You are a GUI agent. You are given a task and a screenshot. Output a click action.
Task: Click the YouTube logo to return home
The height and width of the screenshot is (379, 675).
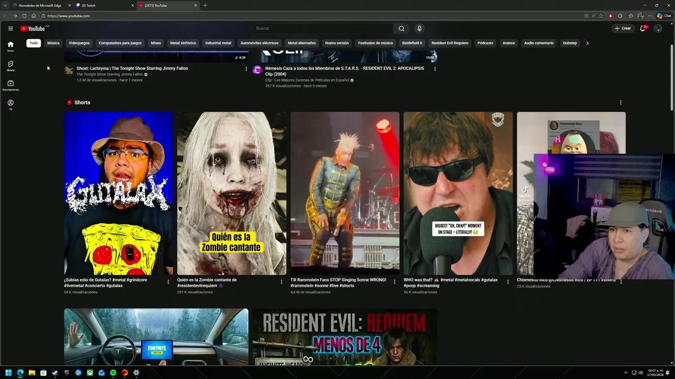point(33,28)
